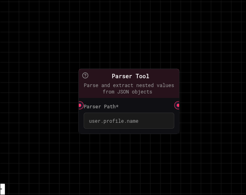Click the required asterisk after Parser Path
This screenshot has height=195, width=246.
coord(117,106)
